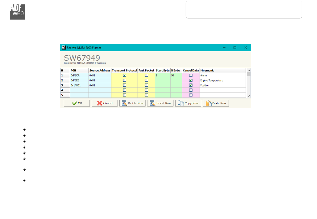The image size is (317, 219).
Task: Click the Copy Row icon button
Action: point(188,103)
